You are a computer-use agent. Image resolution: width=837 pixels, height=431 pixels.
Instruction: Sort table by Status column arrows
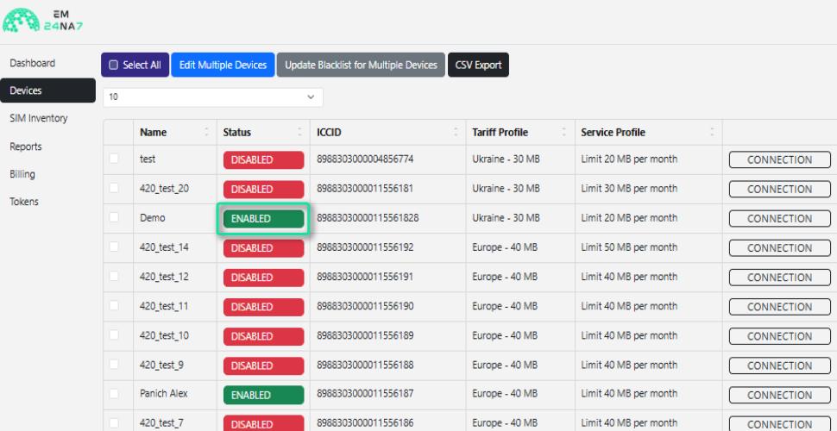299,132
